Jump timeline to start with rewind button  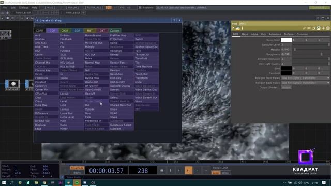coord(162,171)
